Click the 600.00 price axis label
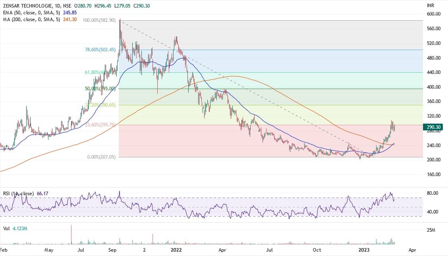The height and width of the screenshot is (256, 448). point(433,14)
